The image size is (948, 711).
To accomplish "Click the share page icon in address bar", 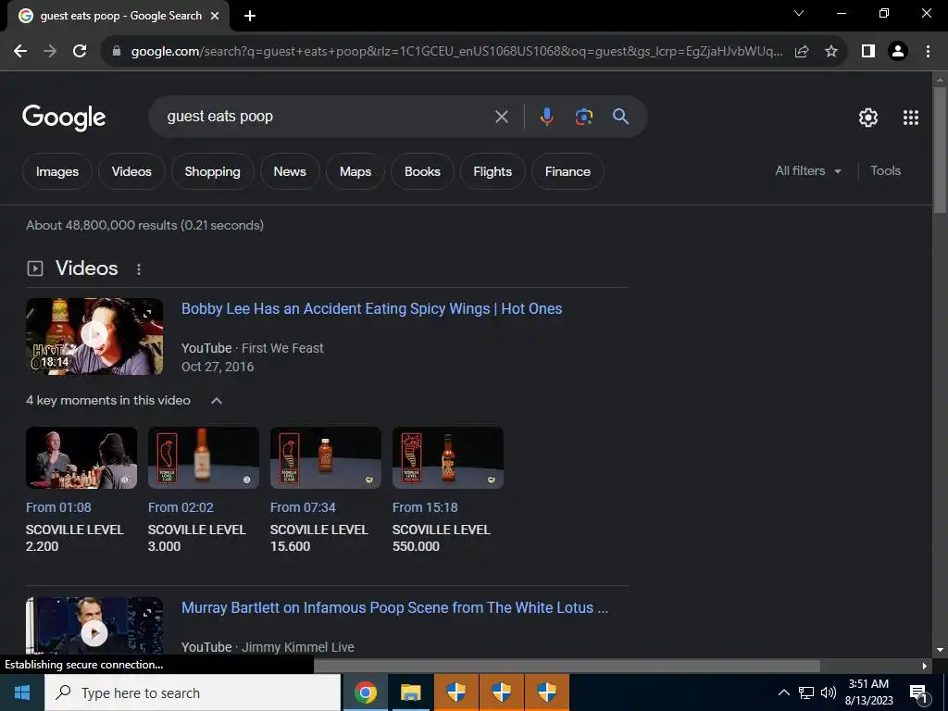I will tap(802, 52).
